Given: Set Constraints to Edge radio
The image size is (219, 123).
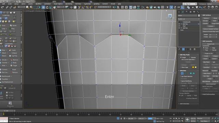Looking at the screenshot, I should click(211, 48).
